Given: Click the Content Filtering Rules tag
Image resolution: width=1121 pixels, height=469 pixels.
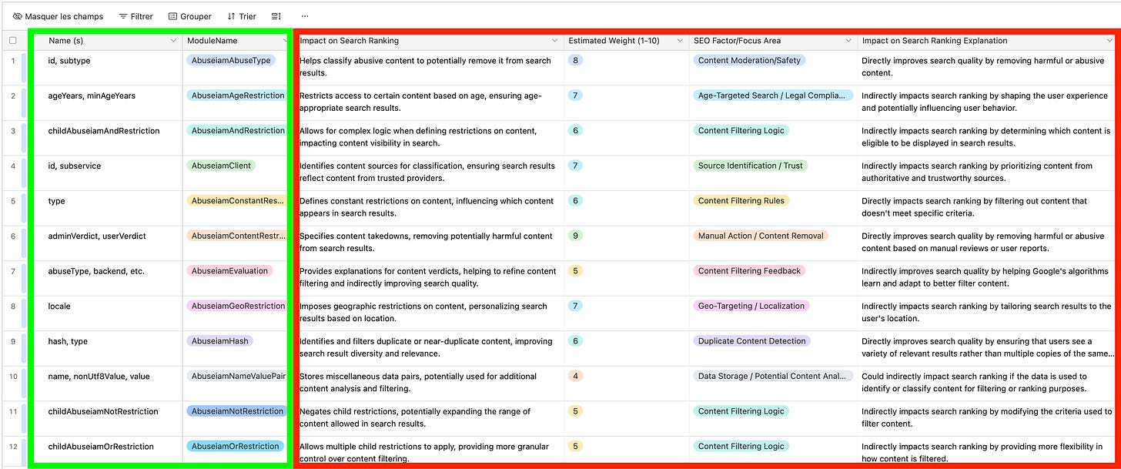Looking at the screenshot, I should 741,201.
